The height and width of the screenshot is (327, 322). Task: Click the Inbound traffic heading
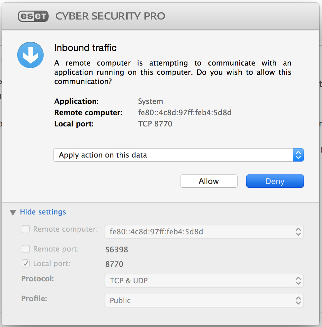click(85, 48)
